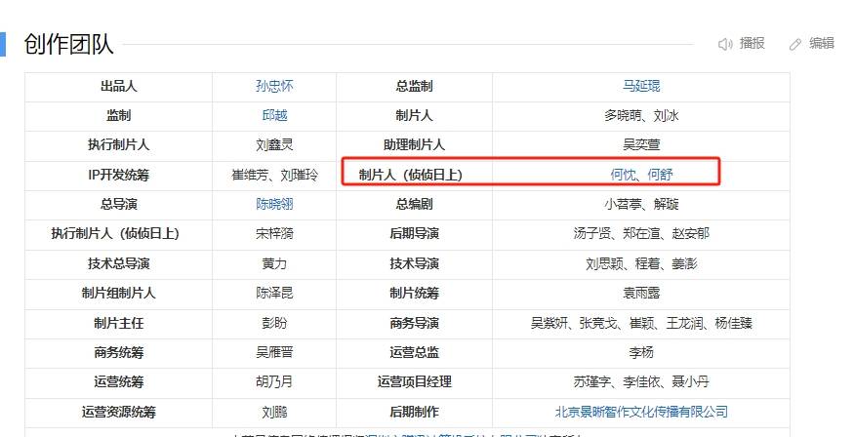The height and width of the screenshot is (437, 854).
Task: Follow the 邱越 link
Action: (274, 115)
